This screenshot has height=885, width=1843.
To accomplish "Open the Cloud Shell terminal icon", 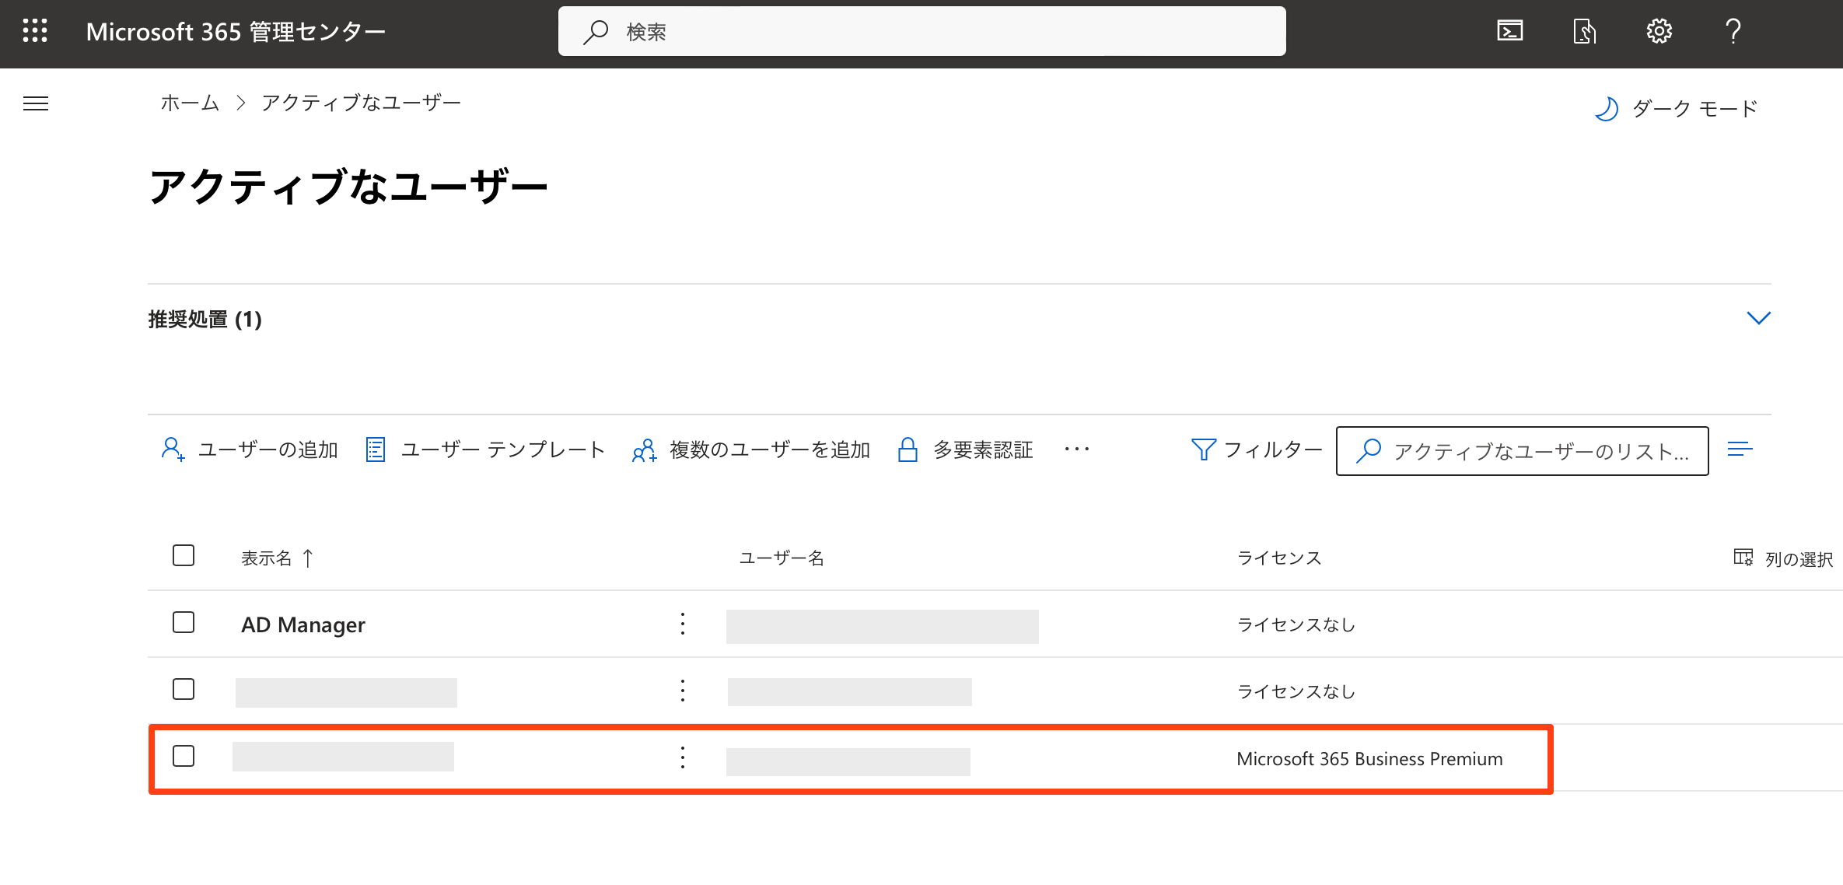I will [1510, 31].
